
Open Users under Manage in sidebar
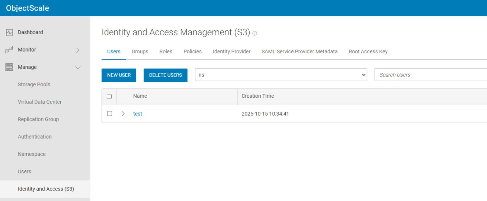24,172
